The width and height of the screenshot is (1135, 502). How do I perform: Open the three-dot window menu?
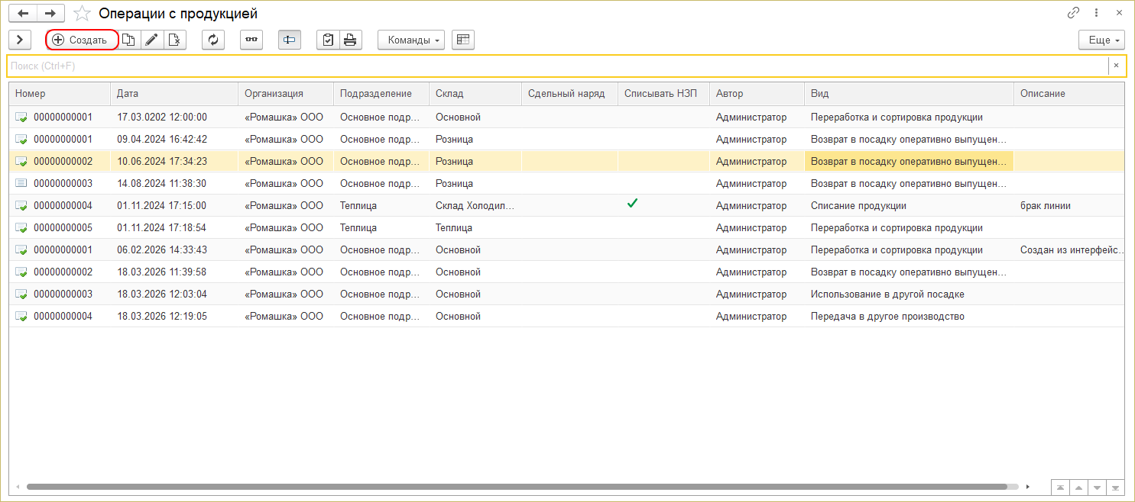pos(1097,13)
